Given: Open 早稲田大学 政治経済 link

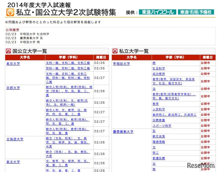Looking at the screenshot, I should [x=159, y=74].
